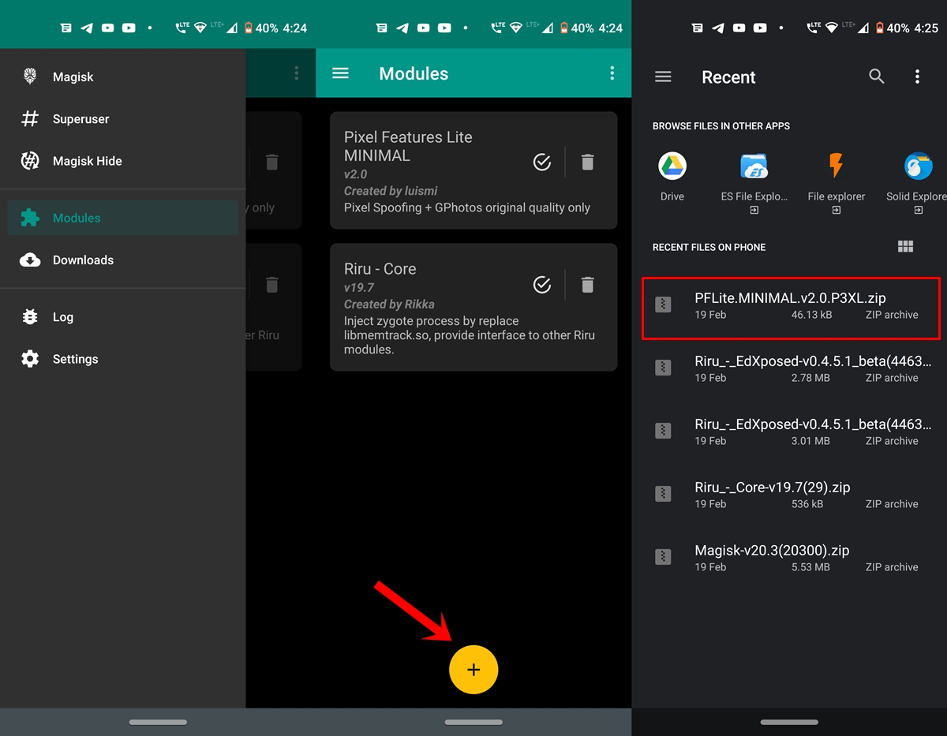The width and height of the screenshot is (947, 736).
Task: Toggle the Riru - Core module checkmark
Action: click(x=542, y=285)
